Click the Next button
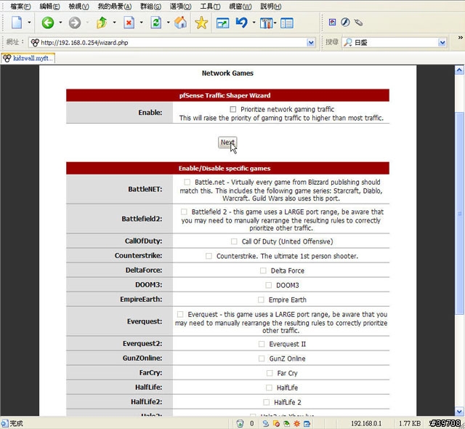Screen dimensions: 465x429 click(227, 143)
